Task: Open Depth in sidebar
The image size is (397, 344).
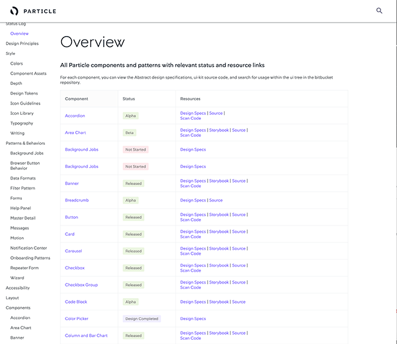Action: click(x=16, y=83)
